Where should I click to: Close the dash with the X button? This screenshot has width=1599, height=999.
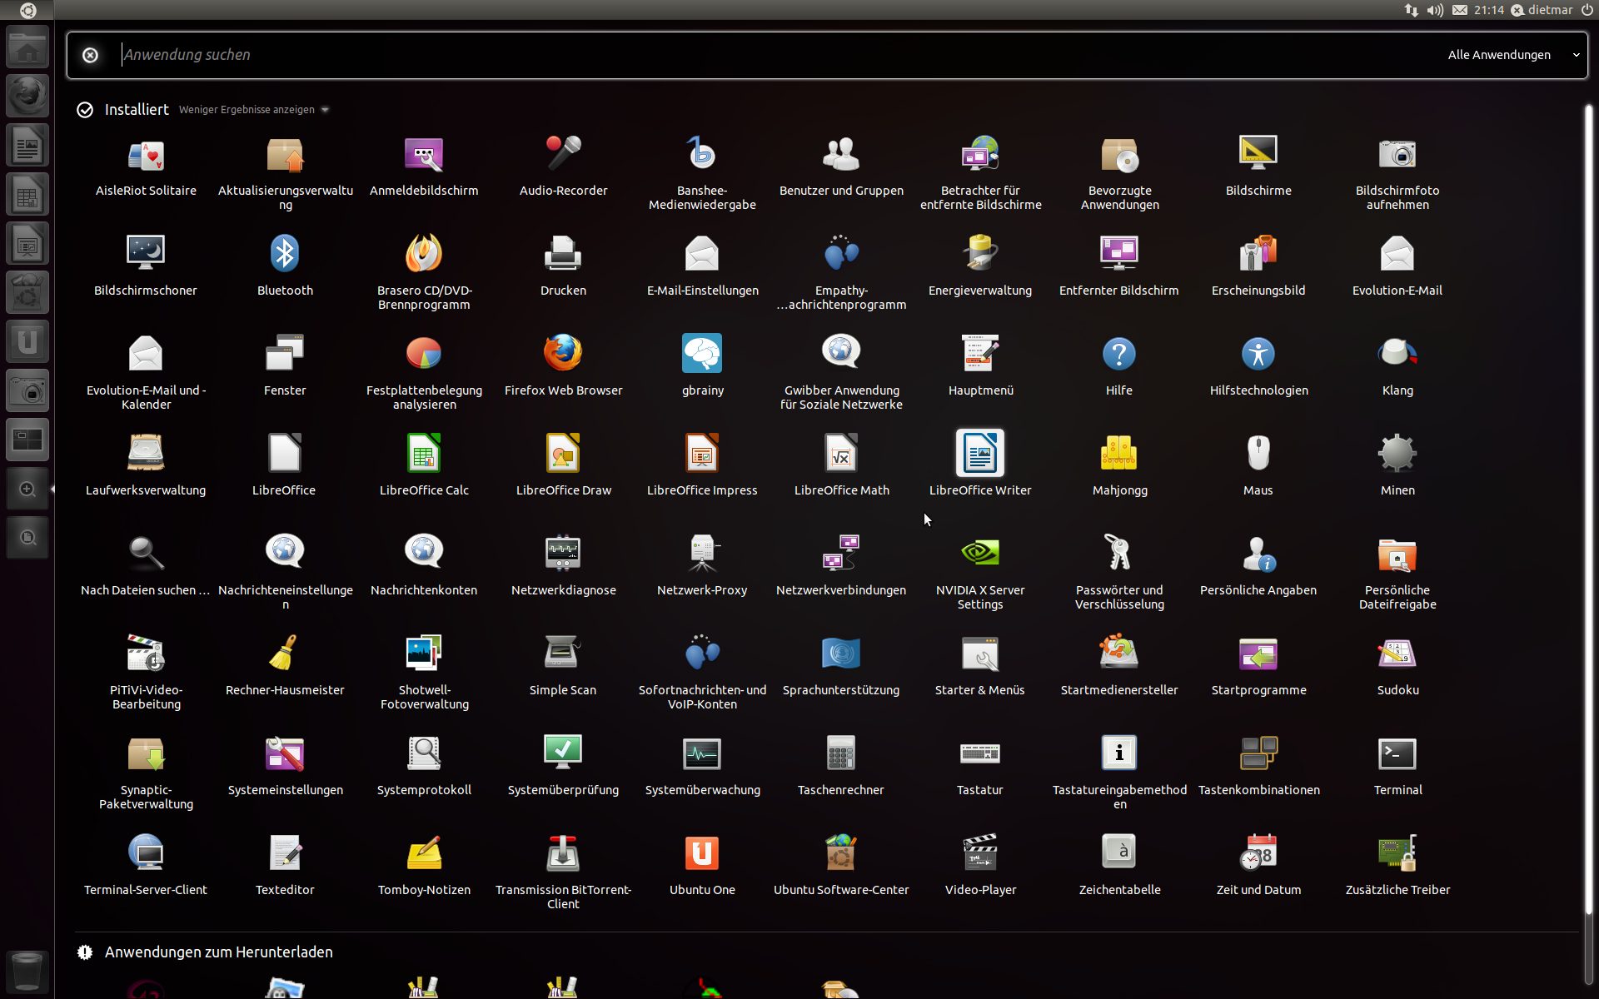coord(90,55)
